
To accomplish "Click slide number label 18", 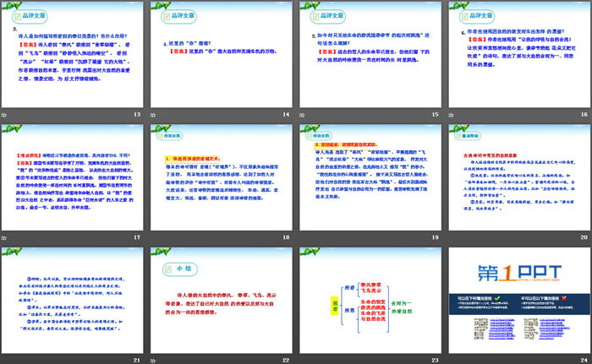I will click(286, 237).
